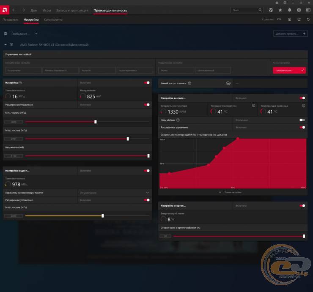
Task: Select the Производительность tab
Action: (x=110, y=11)
